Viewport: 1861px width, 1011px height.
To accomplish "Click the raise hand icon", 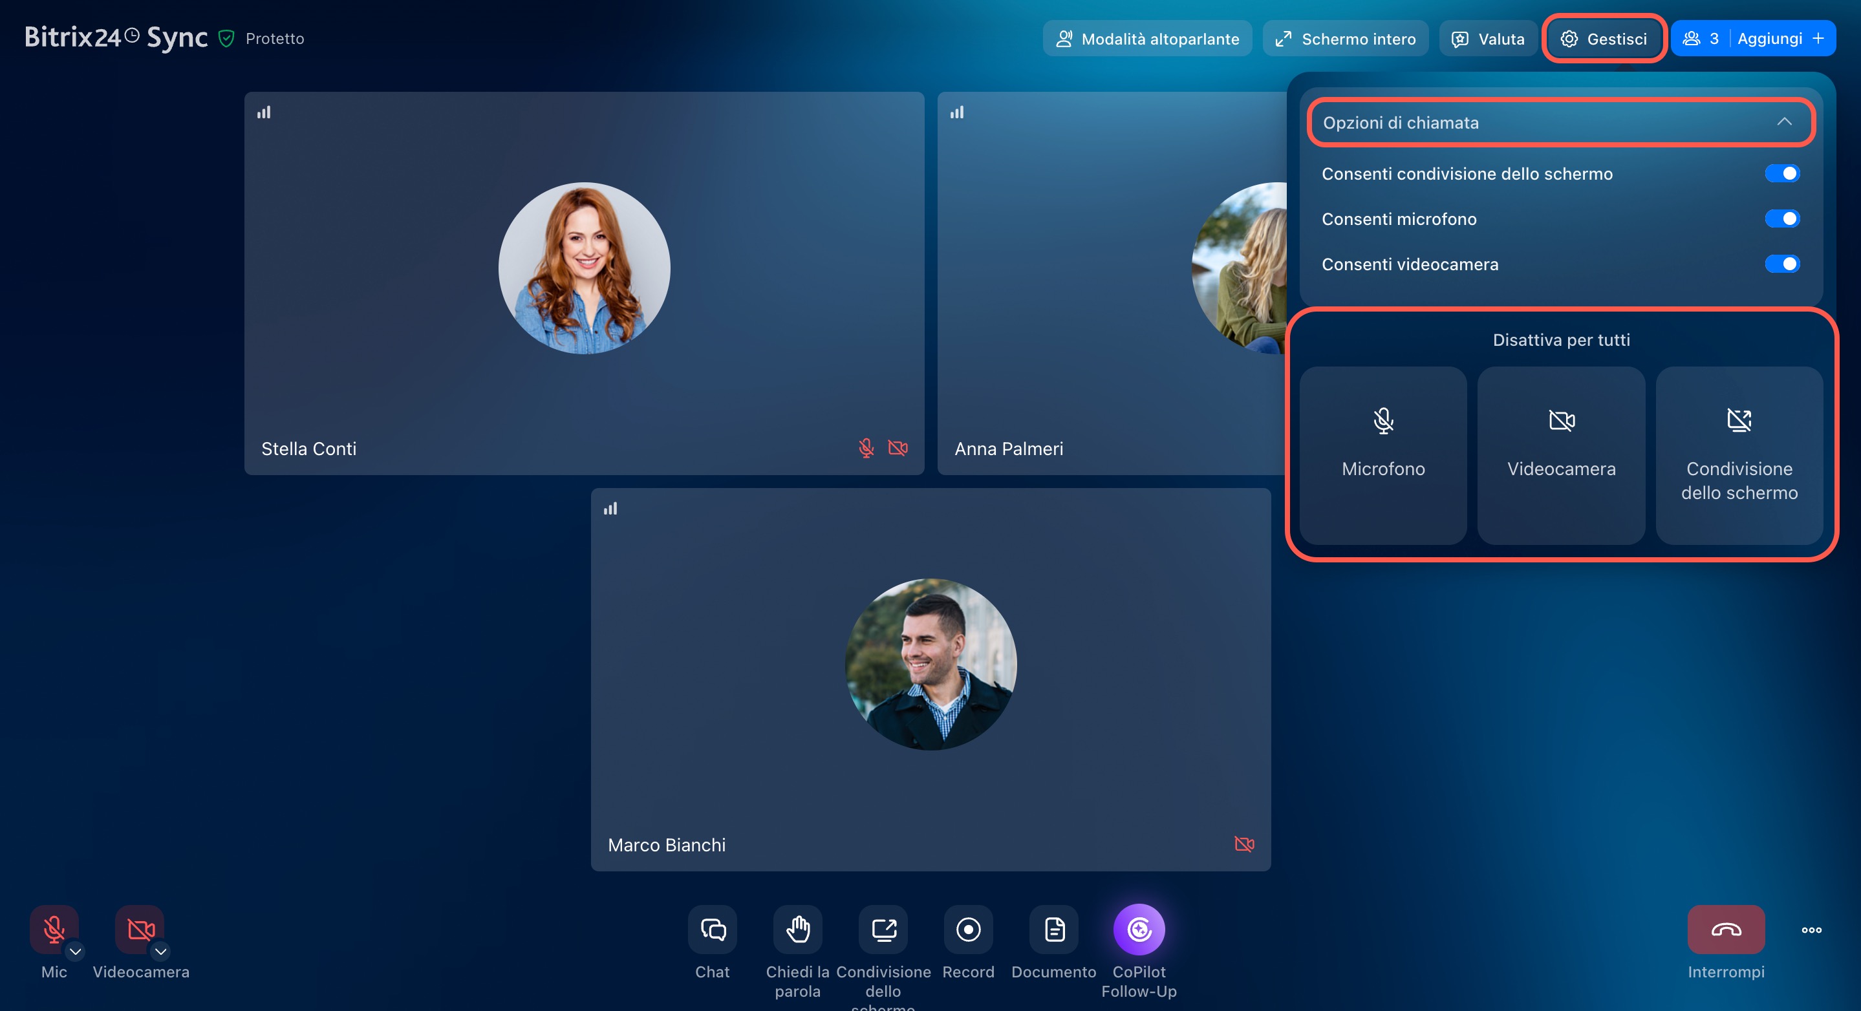I will pyautogui.click(x=797, y=930).
